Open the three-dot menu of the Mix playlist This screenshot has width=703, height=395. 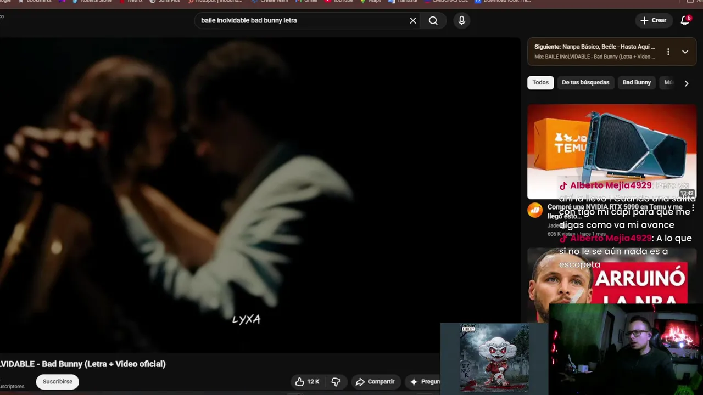click(x=668, y=52)
